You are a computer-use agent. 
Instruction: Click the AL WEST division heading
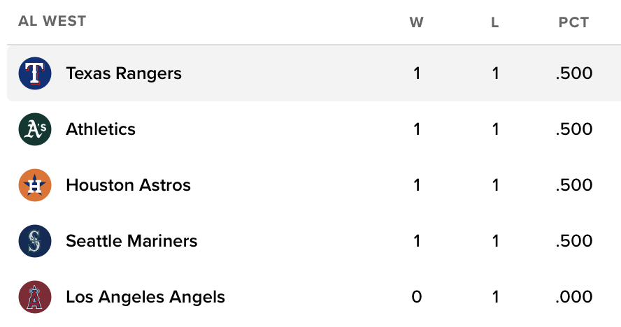(52, 21)
